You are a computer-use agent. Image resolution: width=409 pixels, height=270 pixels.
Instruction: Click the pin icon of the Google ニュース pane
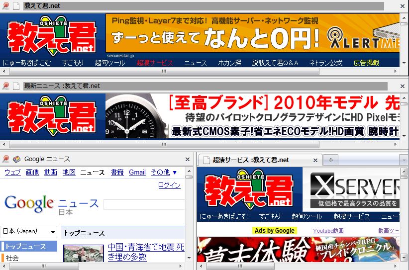pyautogui.click(x=5, y=159)
